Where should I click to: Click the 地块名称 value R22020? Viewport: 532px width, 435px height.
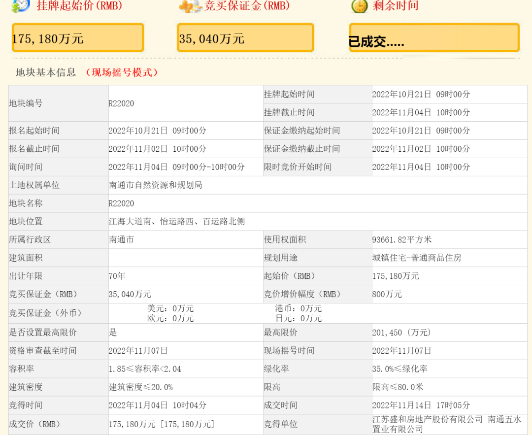(121, 203)
